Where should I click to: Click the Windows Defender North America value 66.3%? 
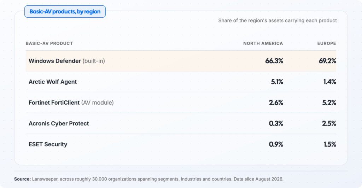(x=274, y=61)
